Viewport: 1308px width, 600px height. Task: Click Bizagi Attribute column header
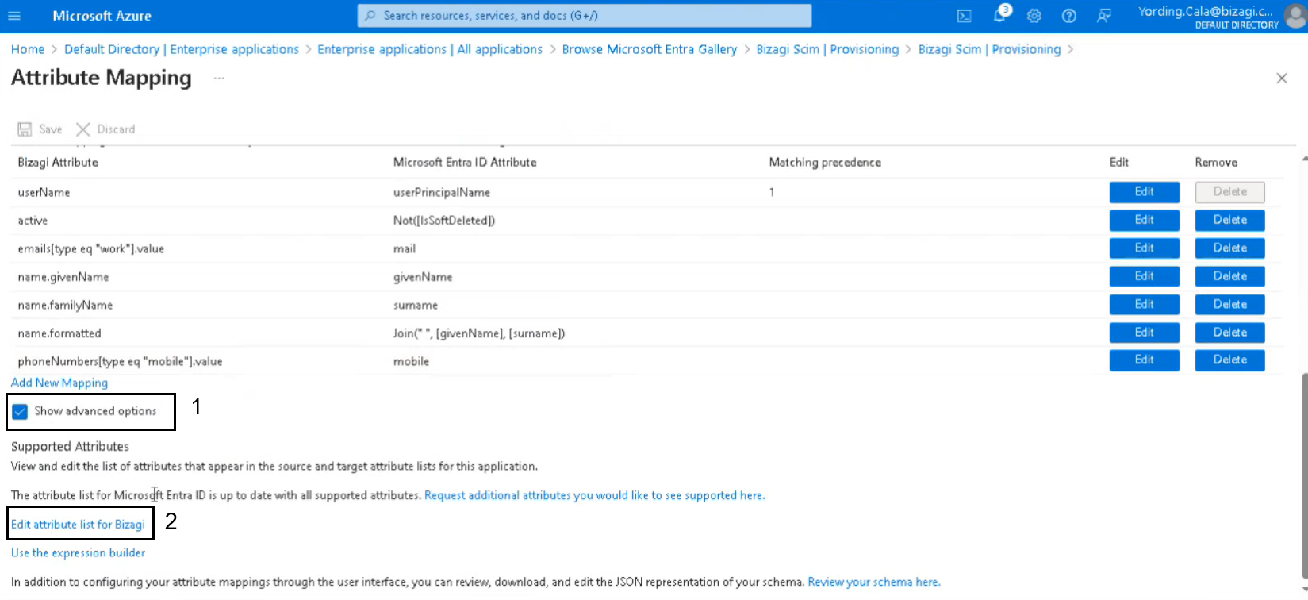tap(58, 162)
